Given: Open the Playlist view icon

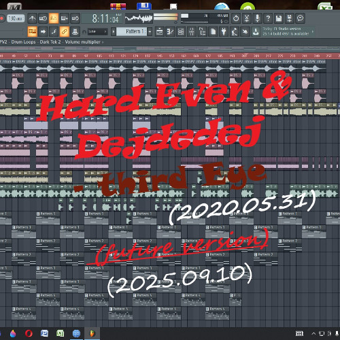Looking at the screenshot, I should tap(159, 31).
